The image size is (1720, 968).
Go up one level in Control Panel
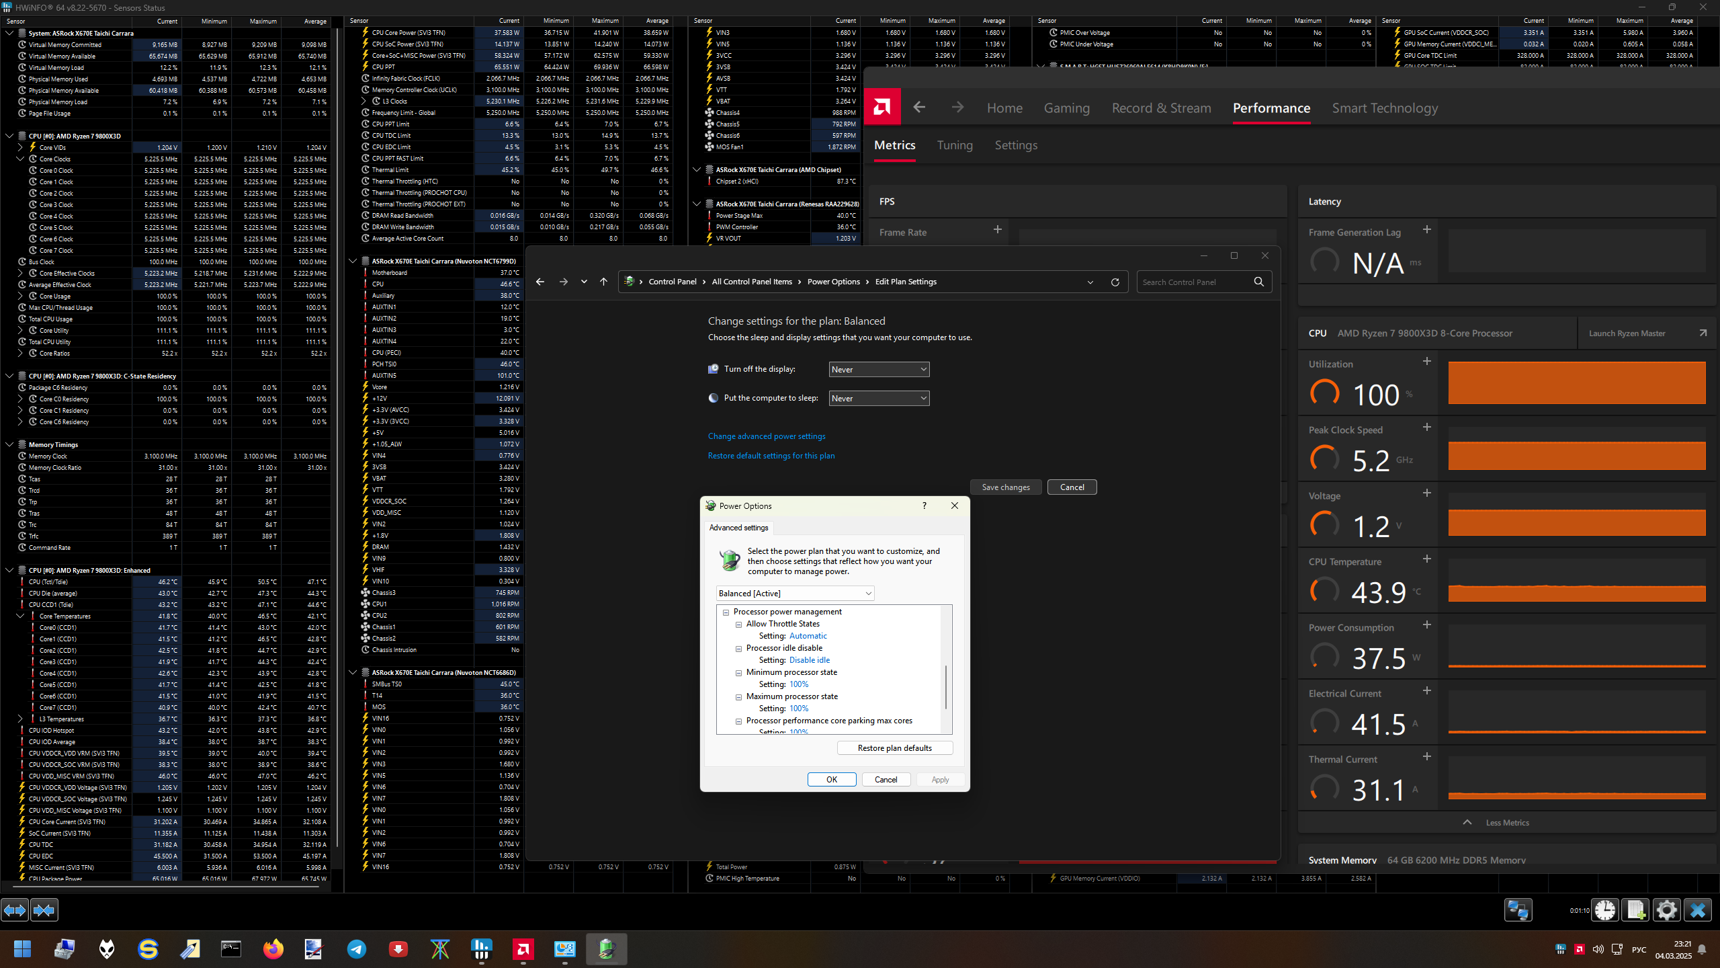click(603, 282)
